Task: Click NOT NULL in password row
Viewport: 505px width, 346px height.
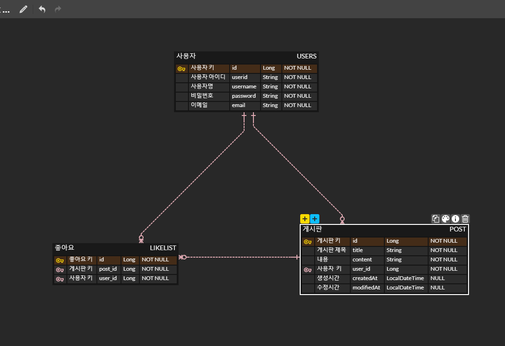Action: pyautogui.click(x=300, y=96)
